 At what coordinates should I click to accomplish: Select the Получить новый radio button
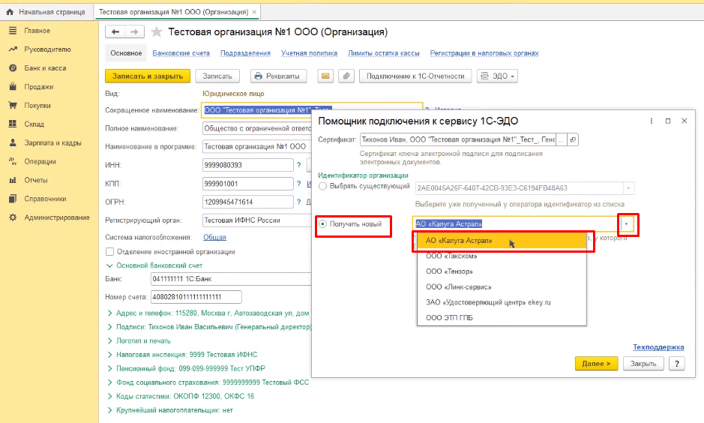[x=322, y=223]
